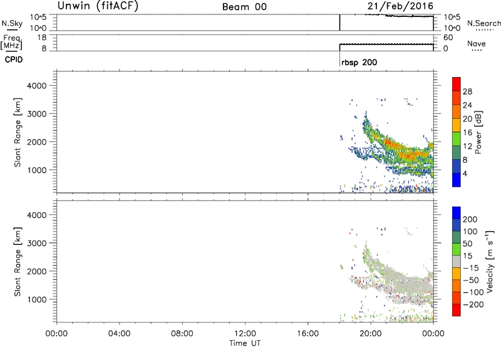Click the 'Time UT' axis title
501x347 pixels.
245,343
